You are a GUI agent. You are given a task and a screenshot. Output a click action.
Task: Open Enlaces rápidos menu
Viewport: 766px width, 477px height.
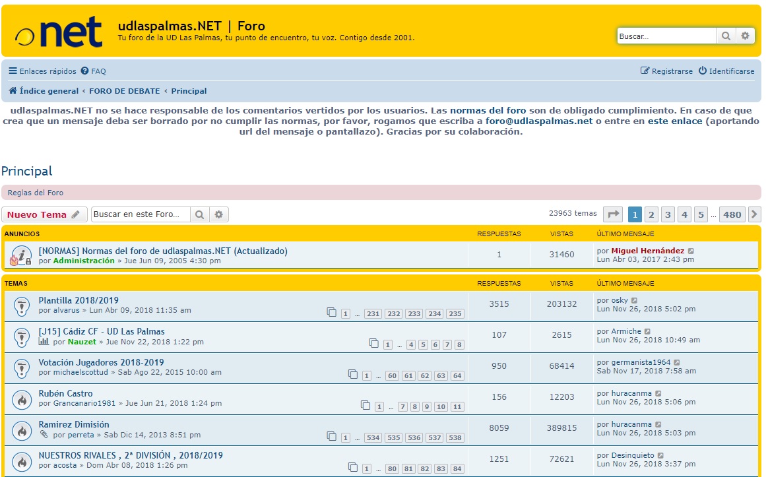[x=42, y=71]
